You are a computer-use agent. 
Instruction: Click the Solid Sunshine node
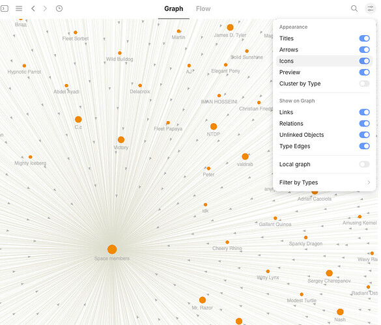tap(247, 51)
